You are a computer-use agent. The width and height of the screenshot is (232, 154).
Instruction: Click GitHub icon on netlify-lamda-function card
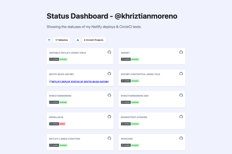[109, 138]
